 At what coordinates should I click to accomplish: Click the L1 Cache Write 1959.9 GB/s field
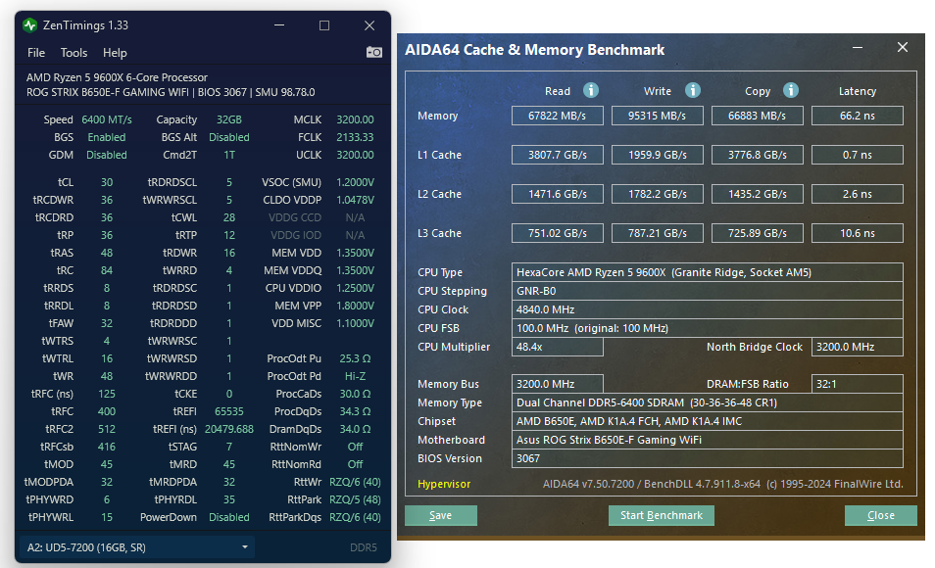657,155
